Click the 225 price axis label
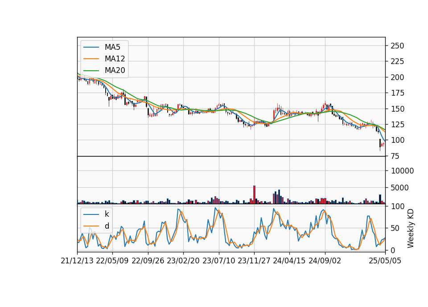 point(397,61)
